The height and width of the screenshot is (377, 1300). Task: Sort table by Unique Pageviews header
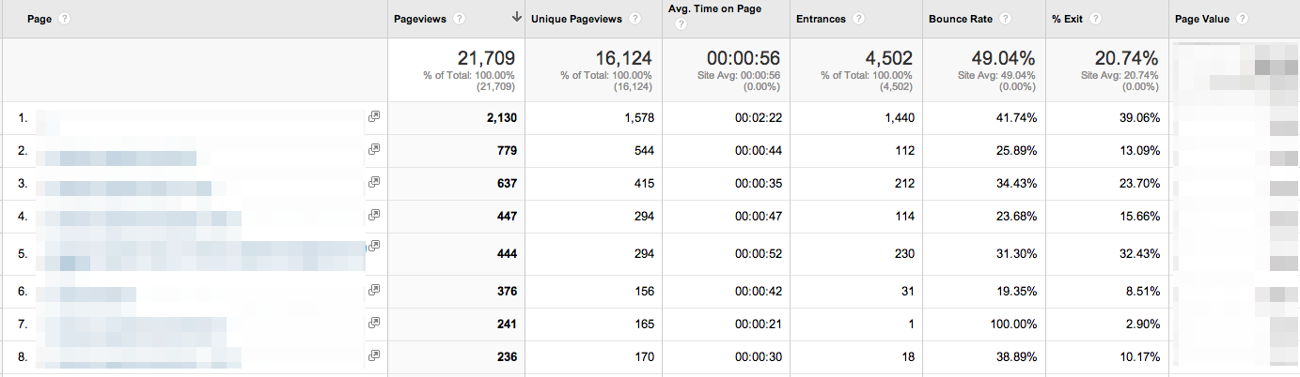(578, 19)
